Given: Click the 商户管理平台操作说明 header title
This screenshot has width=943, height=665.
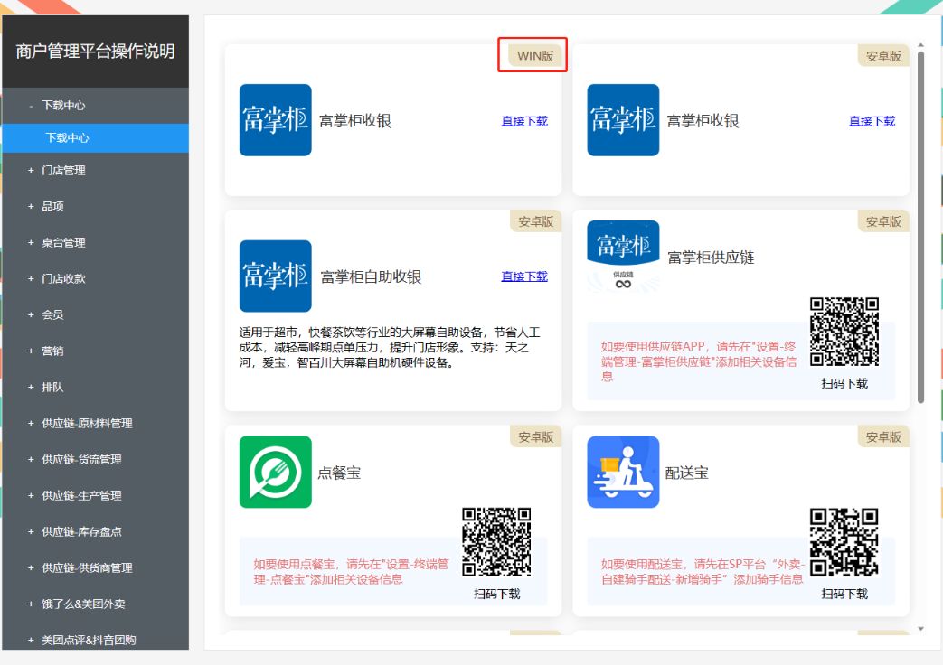Looking at the screenshot, I should [95, 52].
